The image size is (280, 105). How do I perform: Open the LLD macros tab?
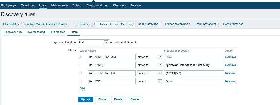coord(57,32)
